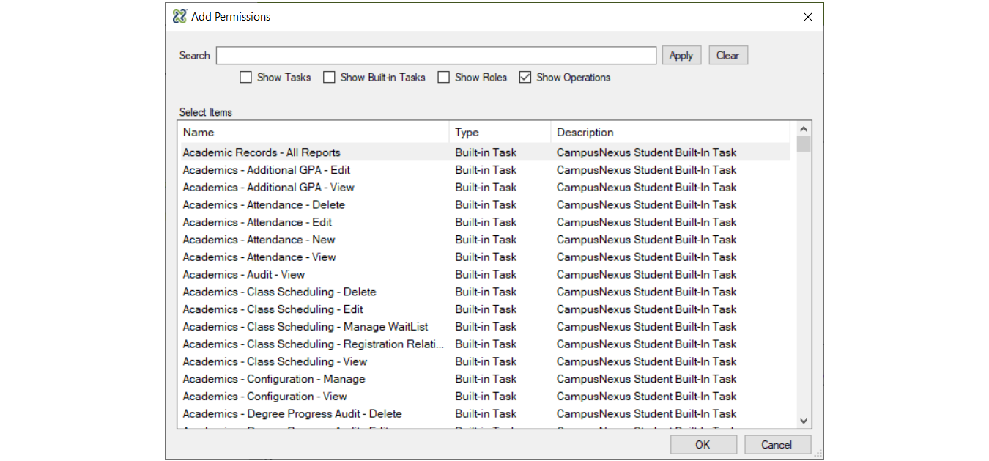Click the Apply button
Screen dimensions: 989x461
[x=681, y=56]
